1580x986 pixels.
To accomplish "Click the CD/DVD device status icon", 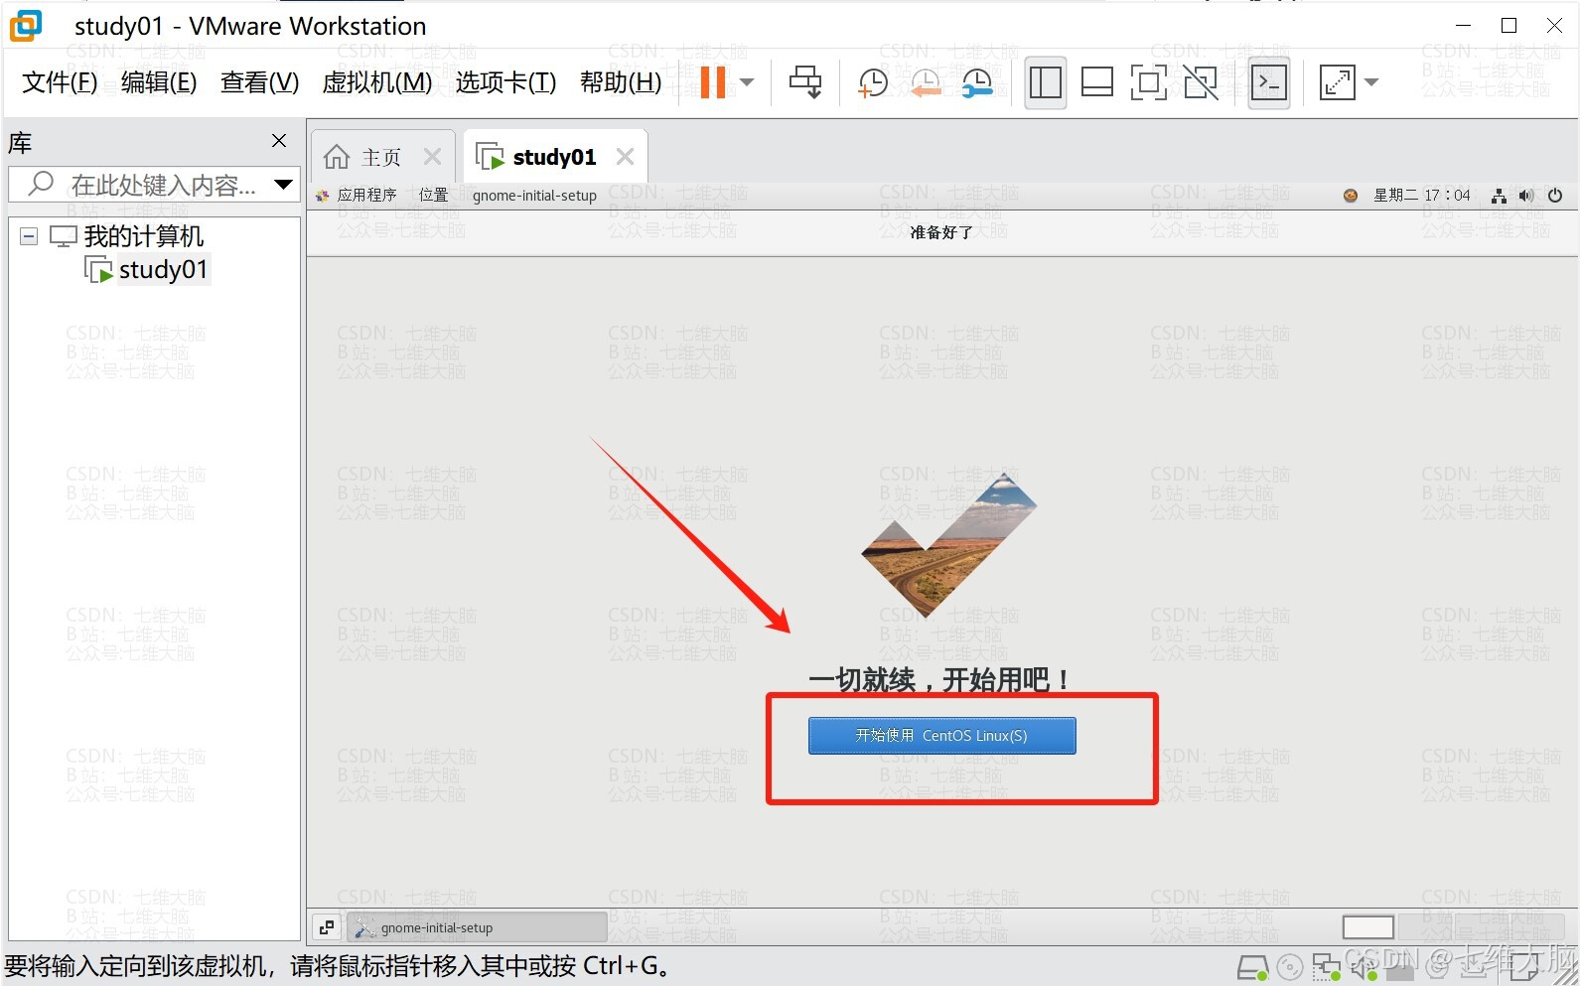I will pos(1290,967).
